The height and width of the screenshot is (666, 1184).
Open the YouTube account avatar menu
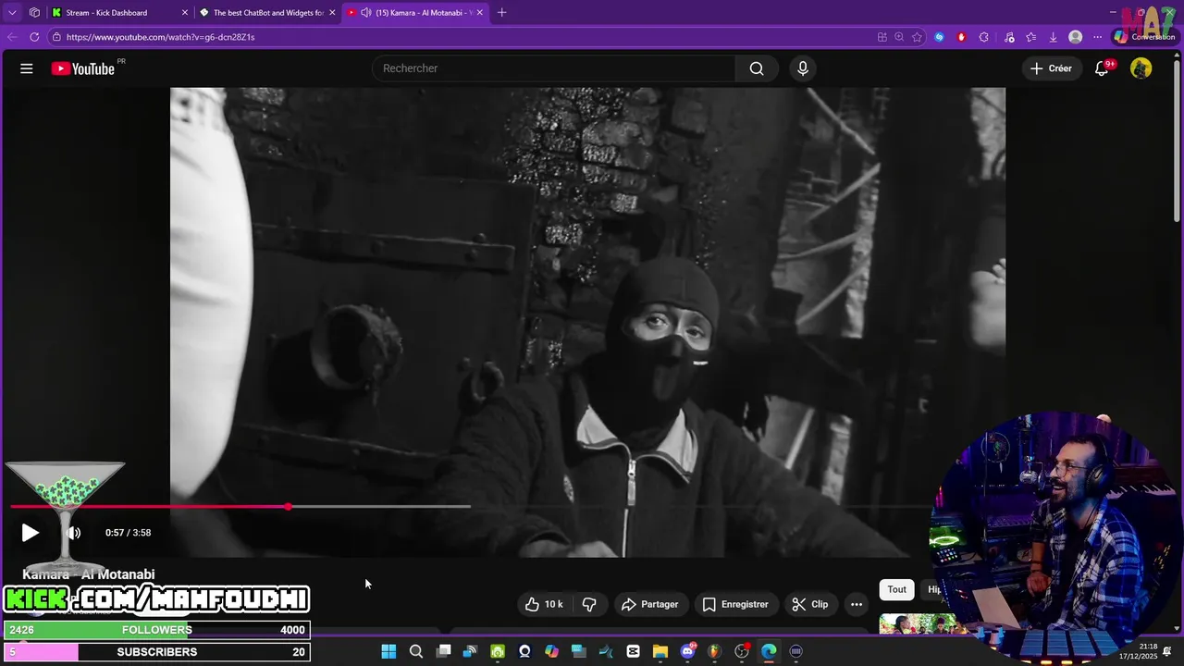point(1141,68)
